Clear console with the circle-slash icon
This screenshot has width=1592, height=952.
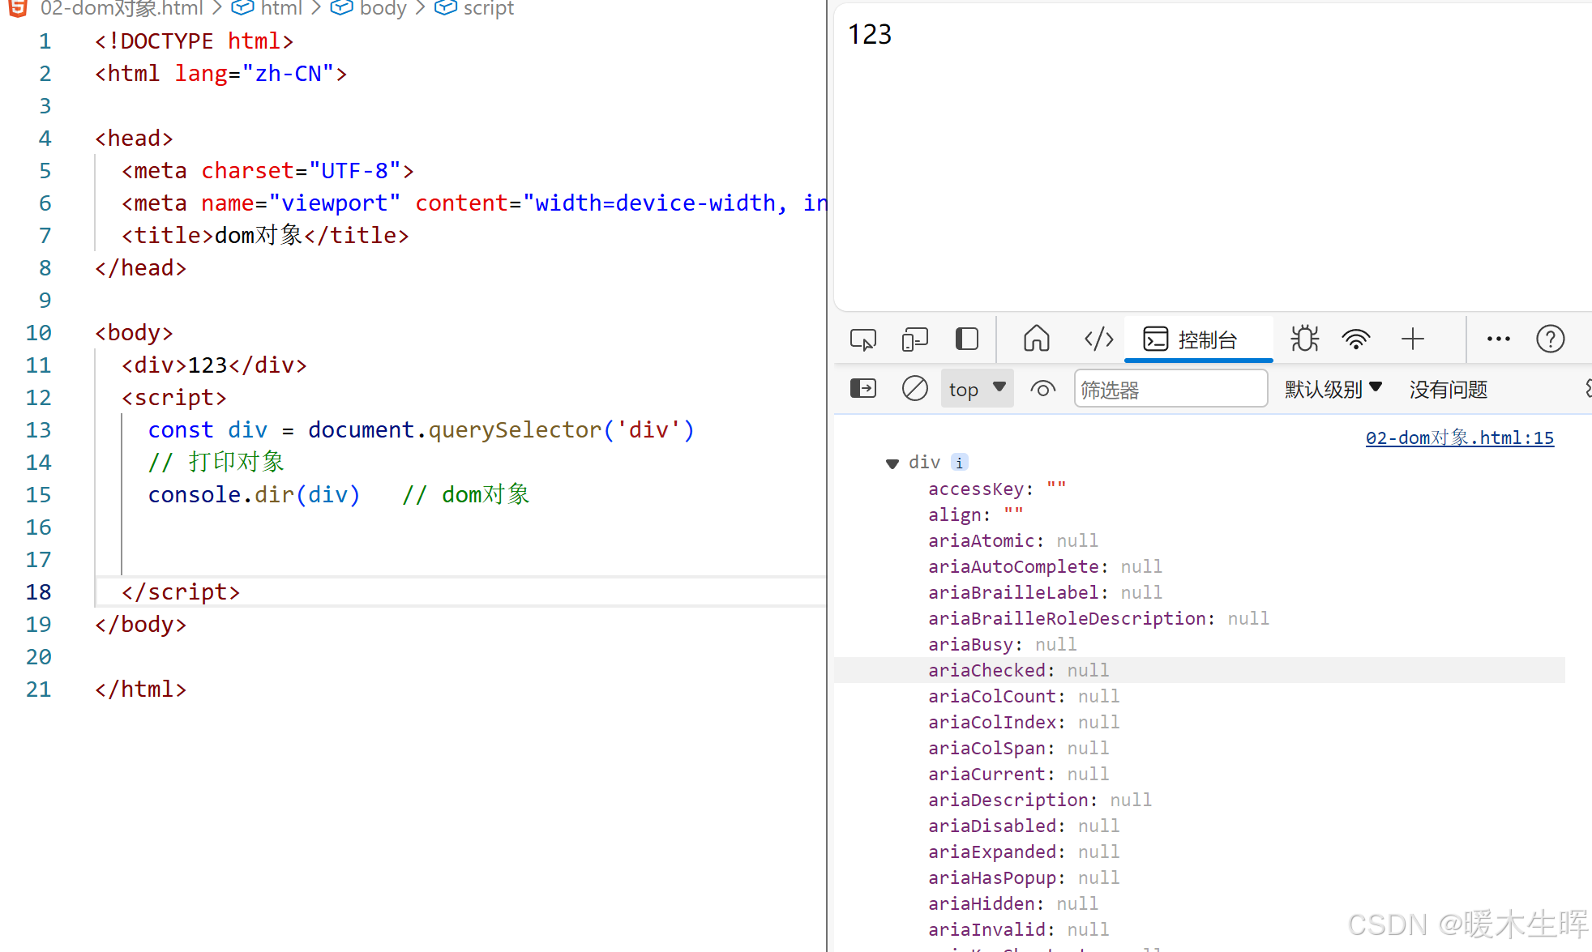tap(914, 389)
